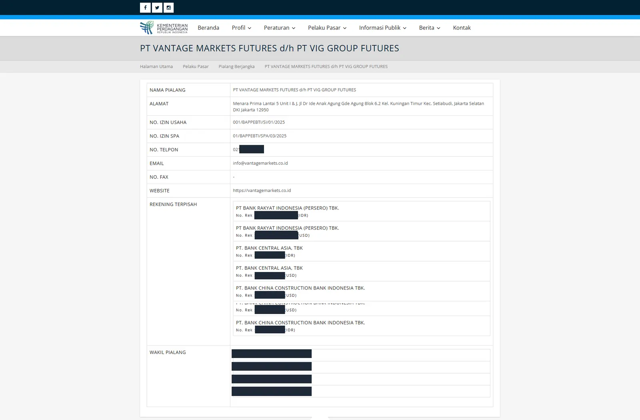Viewport: 640px width, 420px height.
Task: Select first PT Bank Rakyat Indonesia IDR entry
Action: (x=362, y=211)
